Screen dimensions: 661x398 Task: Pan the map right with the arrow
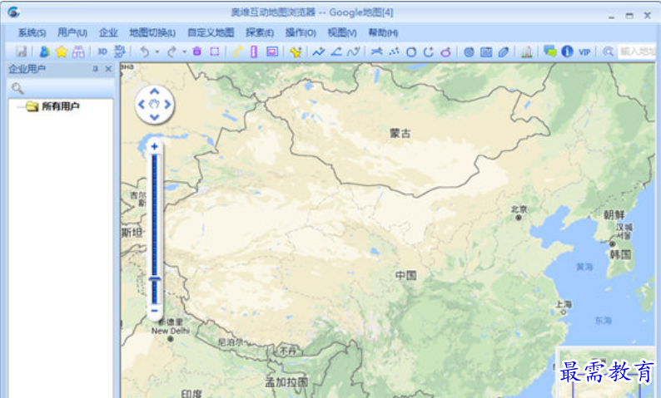coord(167,104)
